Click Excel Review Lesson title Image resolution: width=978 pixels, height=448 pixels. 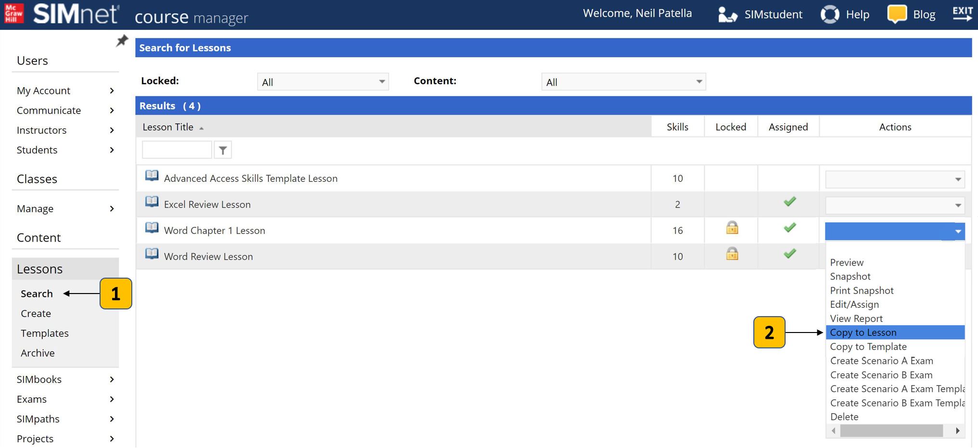click(x=207, y=205)
